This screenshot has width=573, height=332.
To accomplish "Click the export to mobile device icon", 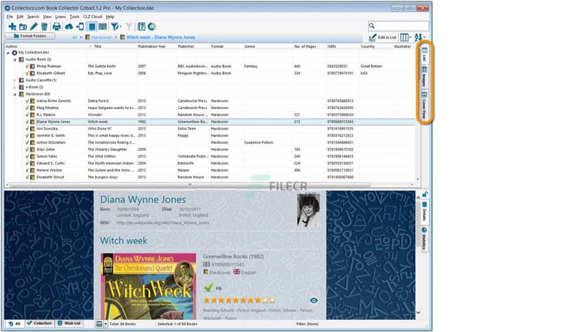I will 80,26.
